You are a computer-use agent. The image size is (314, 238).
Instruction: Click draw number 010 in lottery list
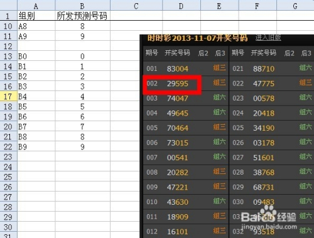click(x=152, y=202)
